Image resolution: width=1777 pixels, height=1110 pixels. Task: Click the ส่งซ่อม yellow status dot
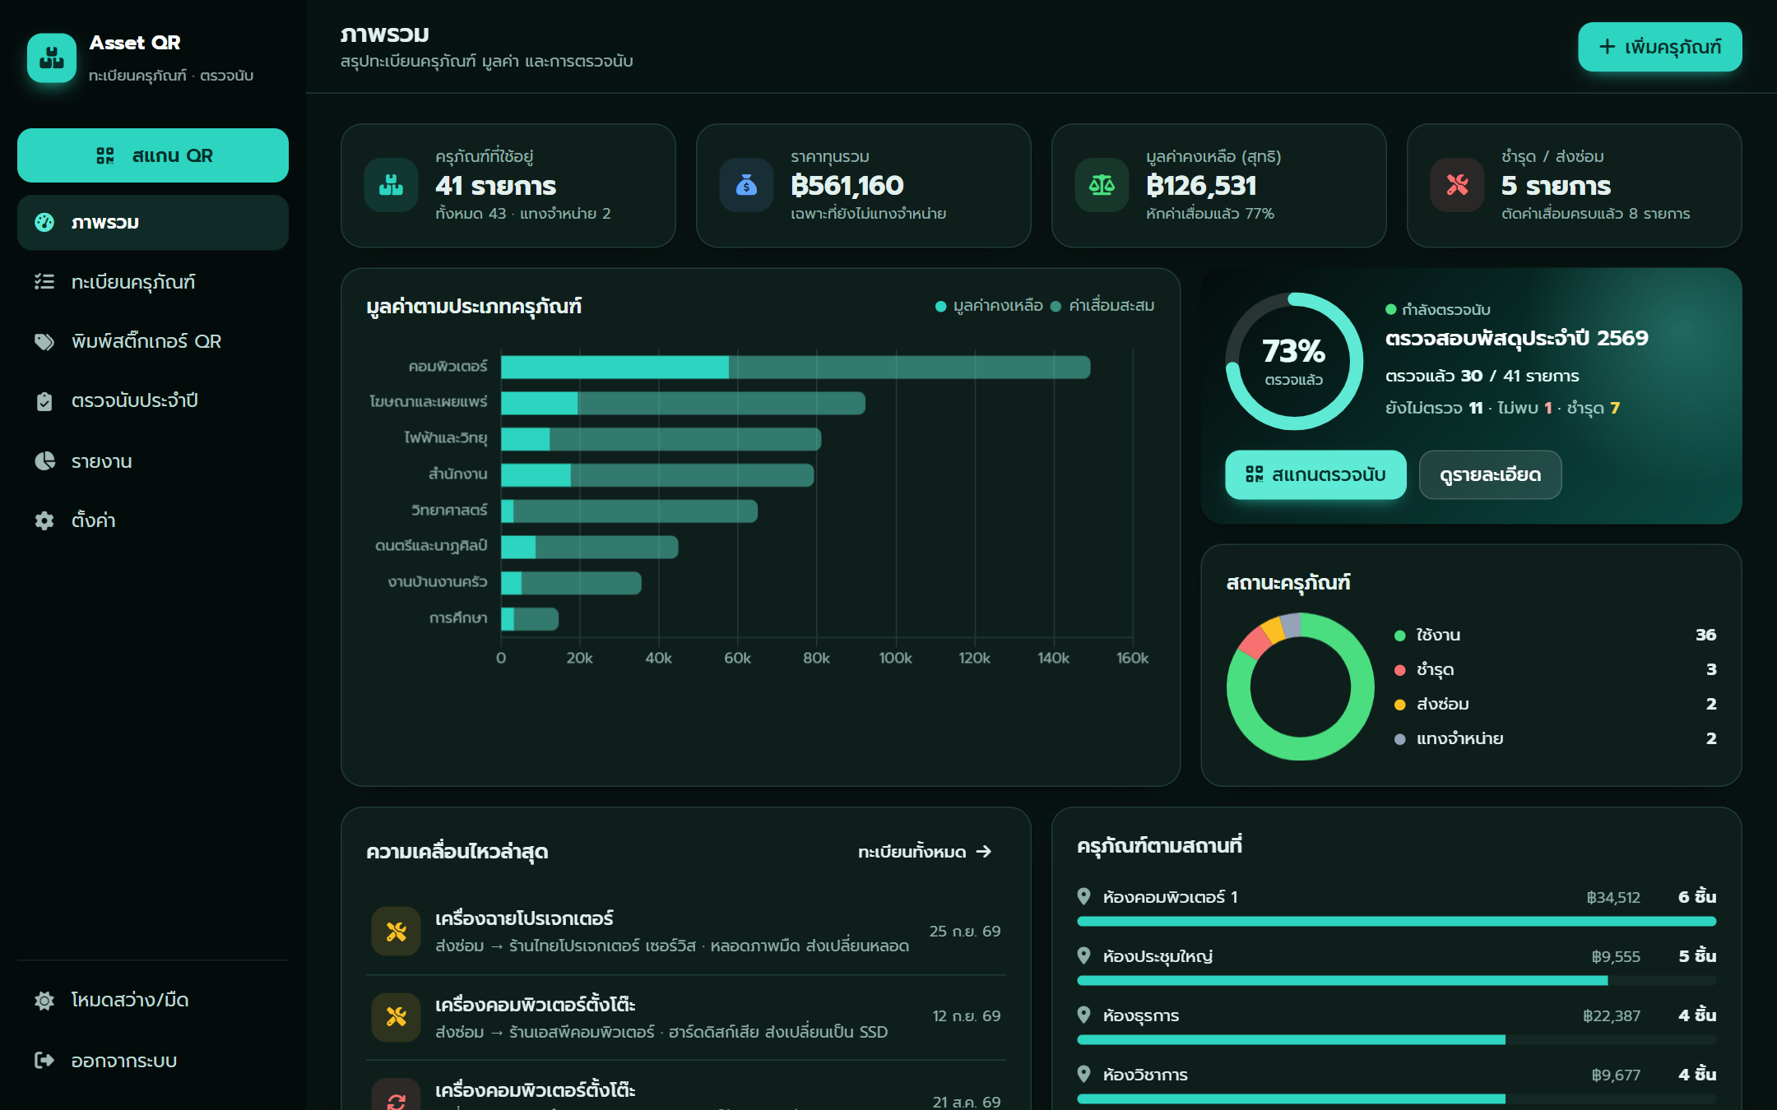click(x=1399, y=705)
